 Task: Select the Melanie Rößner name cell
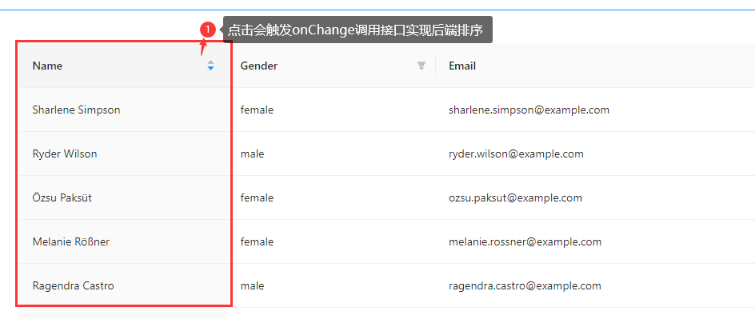click(124, 241)
